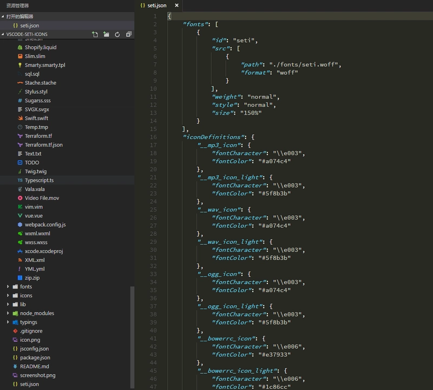Click the "#1c86cc" color value
This screenshot has height=390, width=433.
coord(274,387)
